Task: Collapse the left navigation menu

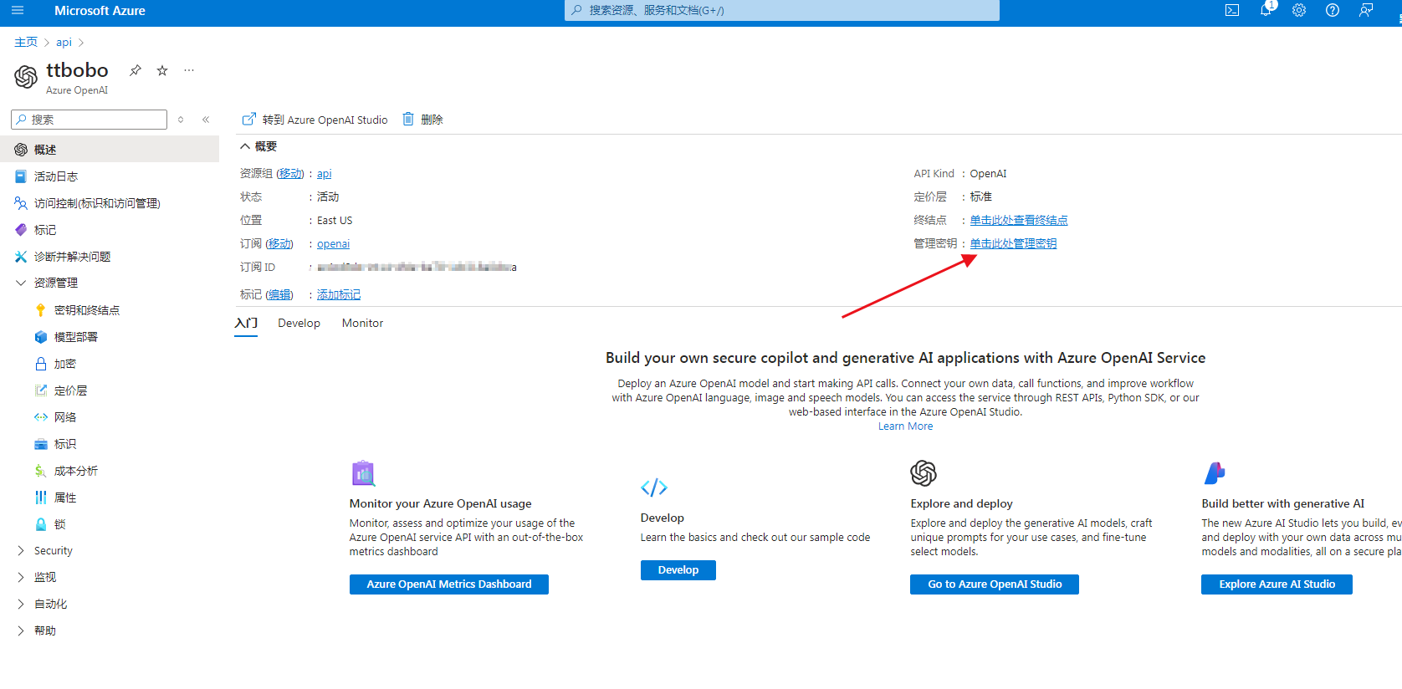Action: click(x=206, y=120)
